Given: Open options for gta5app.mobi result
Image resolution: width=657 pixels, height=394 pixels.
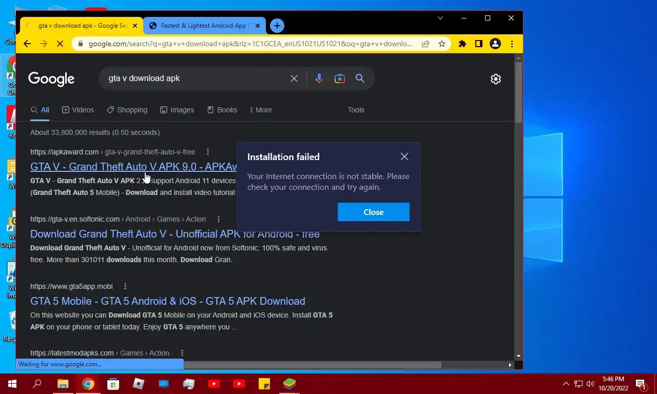Looking at the screenshot, I should (x=125, y=286).
